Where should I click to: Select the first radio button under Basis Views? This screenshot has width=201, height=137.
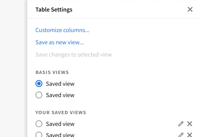[39, 84]
